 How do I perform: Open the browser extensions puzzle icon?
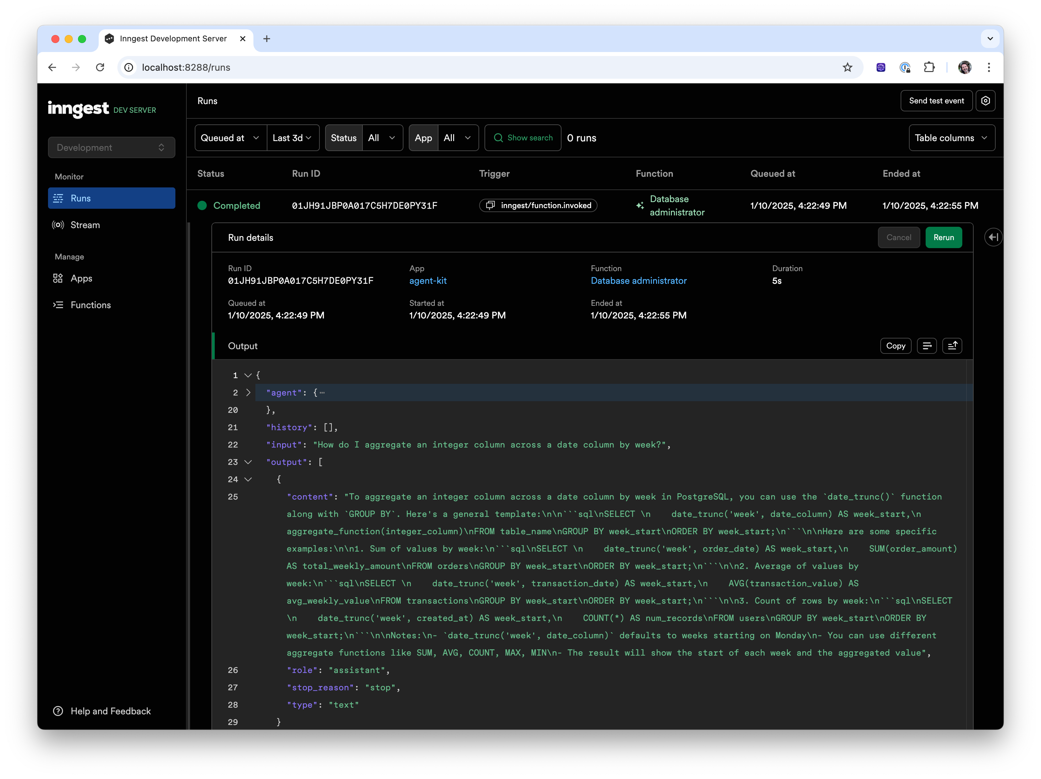coord(929,67)
